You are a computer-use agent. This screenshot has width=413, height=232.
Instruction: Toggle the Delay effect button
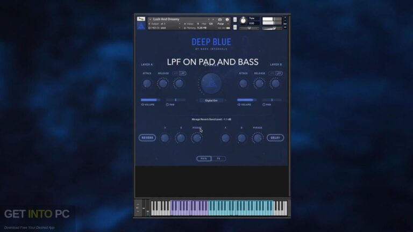pos(275,137)
